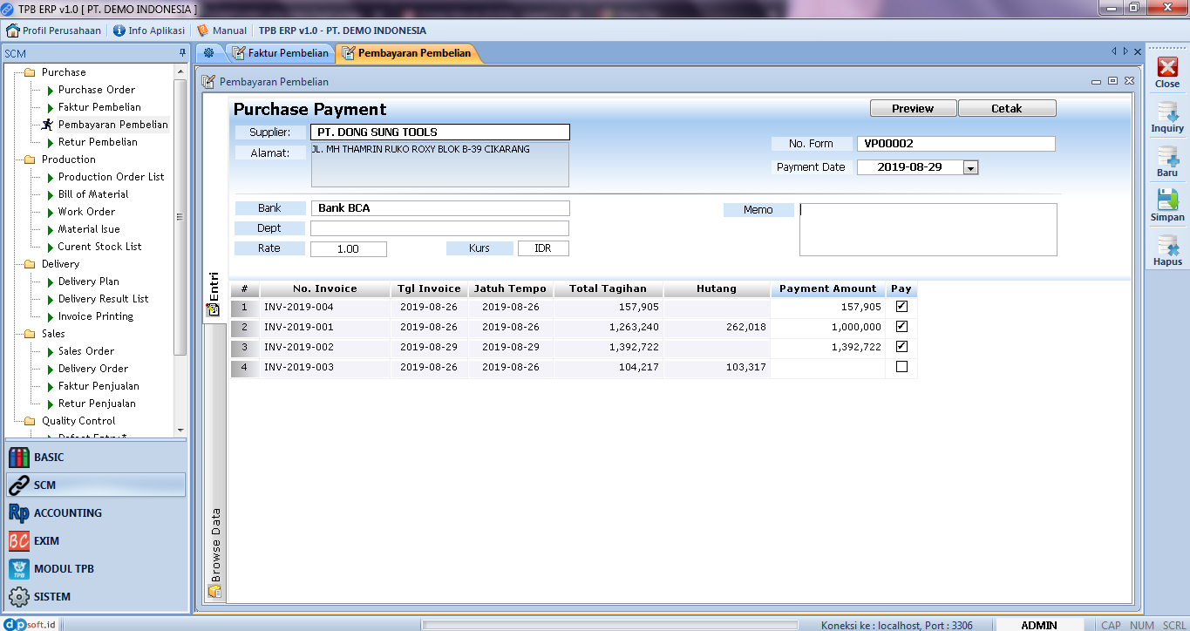
Task: Uncheck Pay for invoice INV-2019-004
Action: click(901, 307)
